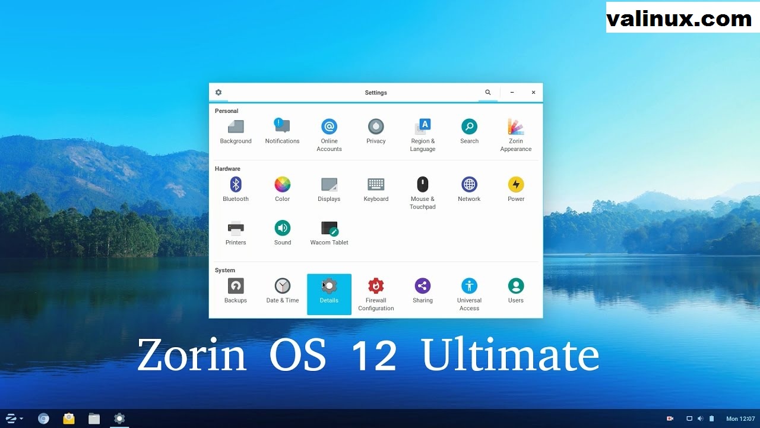Open Region & Language settings

click(x=423, y=136)
